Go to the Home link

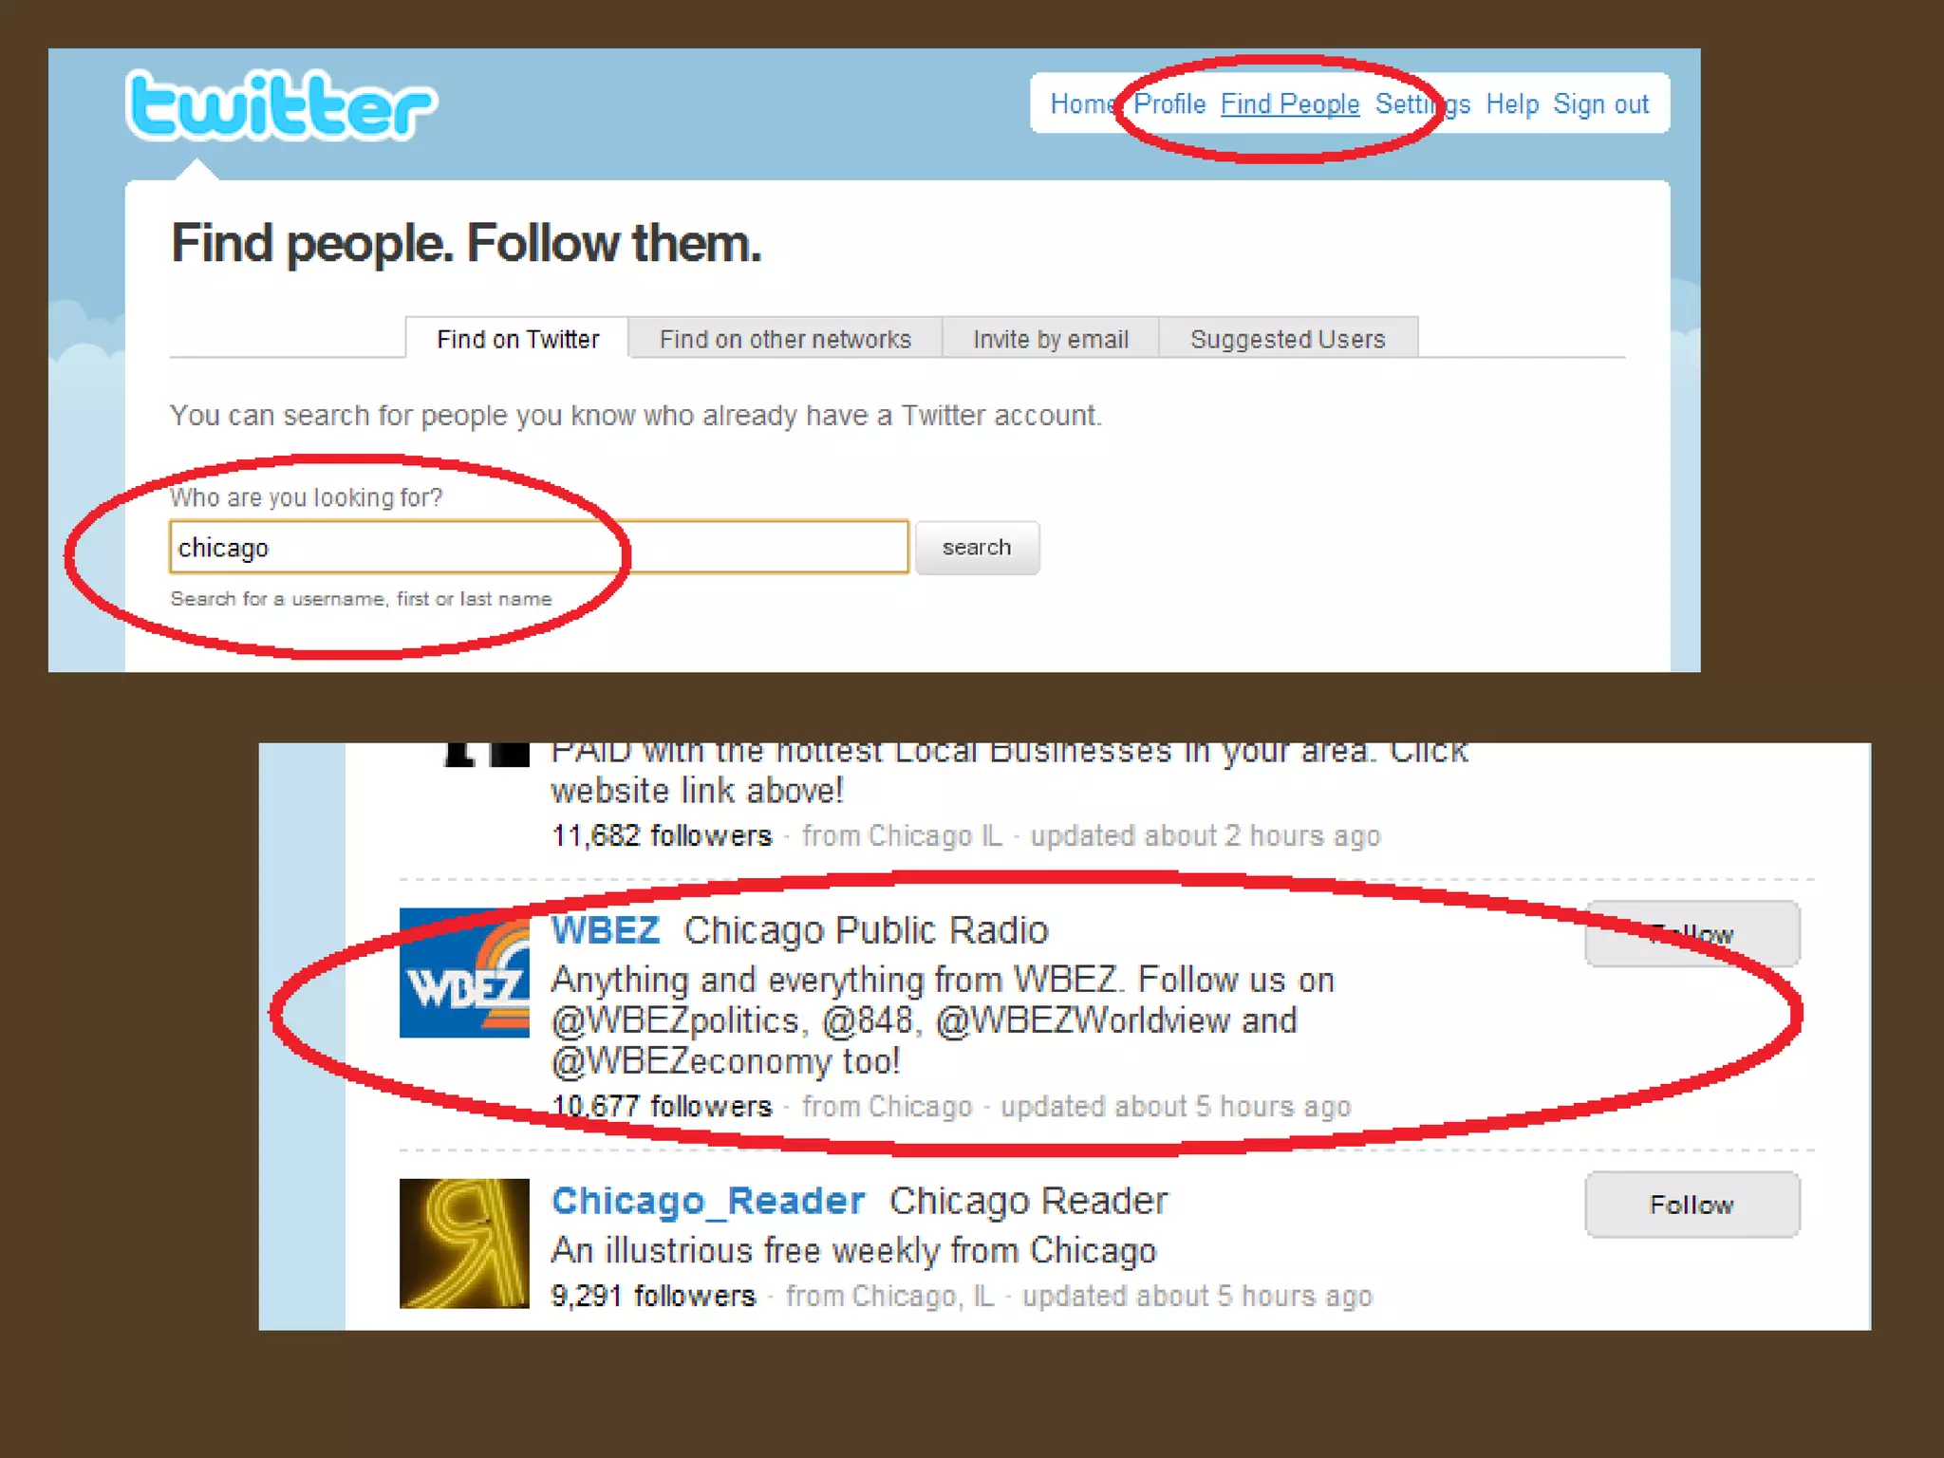coord(1082,103)
